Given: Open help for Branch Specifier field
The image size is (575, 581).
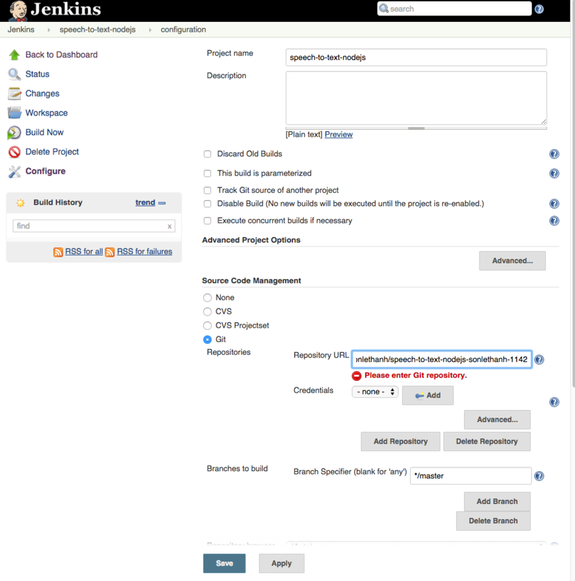Looking at the screenshot, I should pos(539,476).
